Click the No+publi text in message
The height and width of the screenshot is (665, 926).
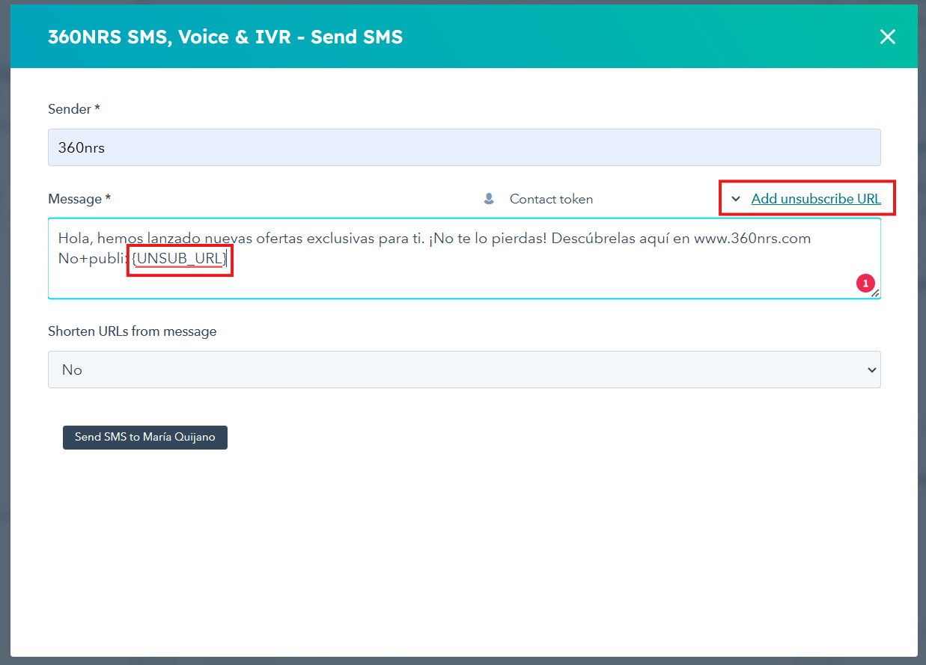click(x=91, y=260)
